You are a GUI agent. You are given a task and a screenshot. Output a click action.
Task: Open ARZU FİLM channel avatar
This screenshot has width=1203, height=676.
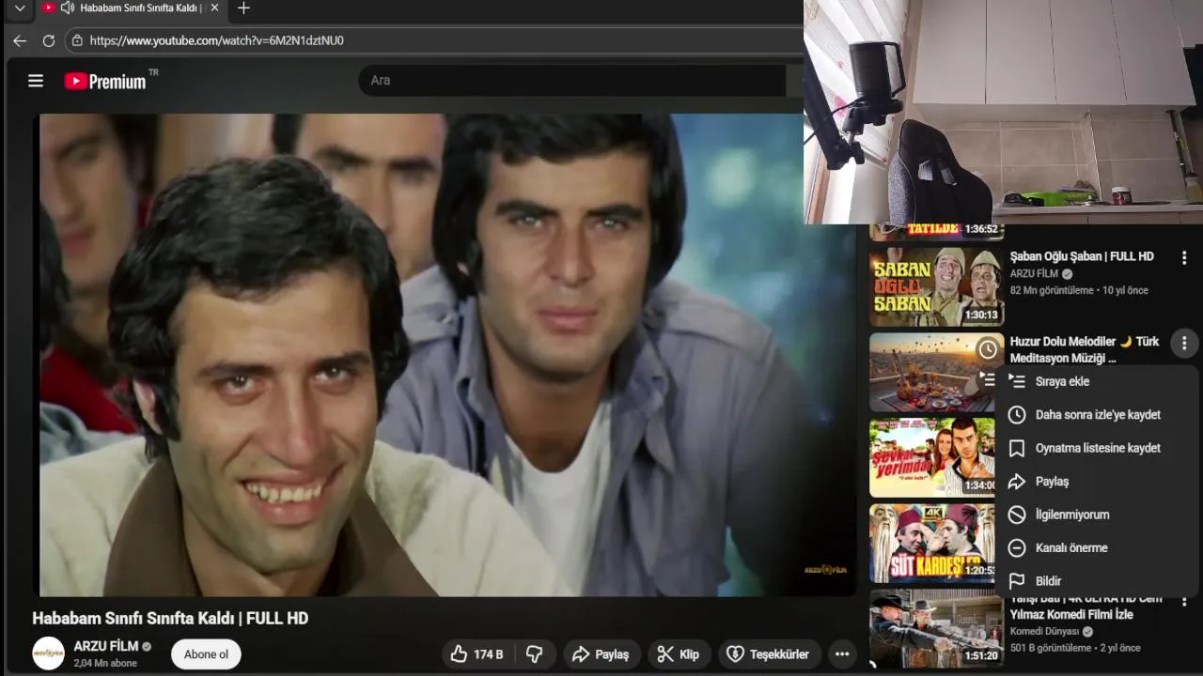49,653
